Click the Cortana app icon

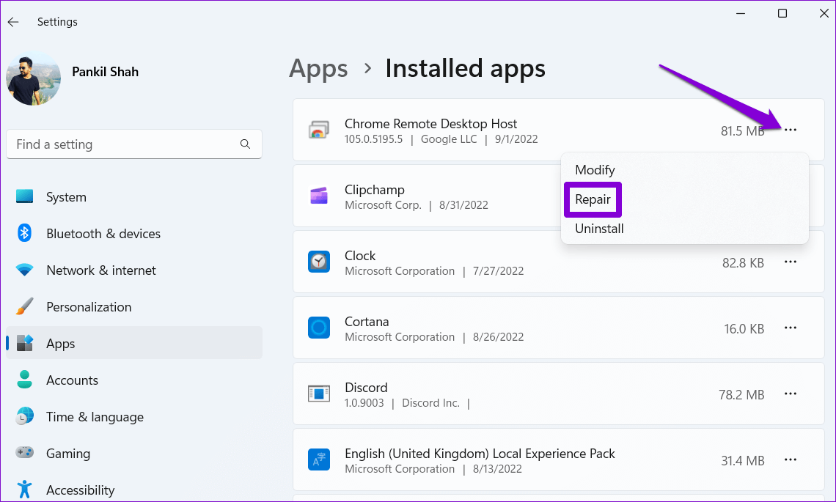[319, 328]
